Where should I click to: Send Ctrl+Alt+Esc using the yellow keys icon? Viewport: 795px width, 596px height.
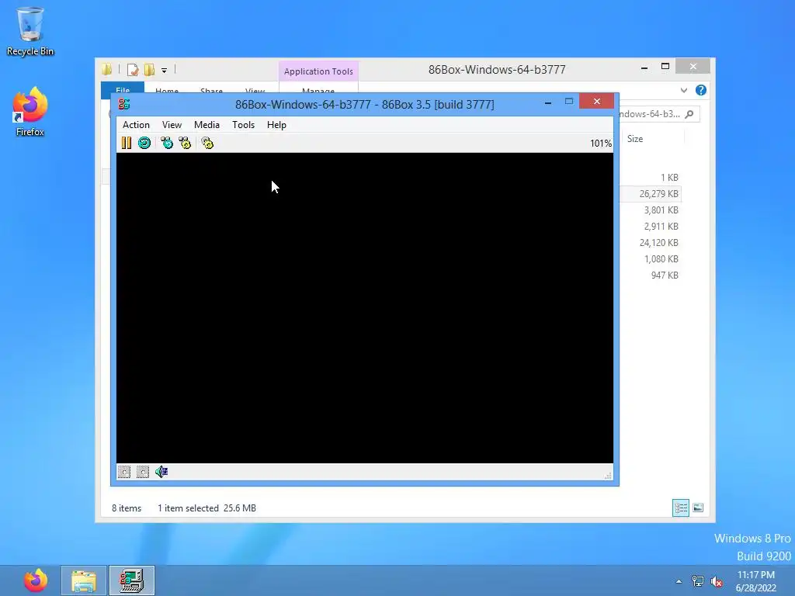point(185,143)
